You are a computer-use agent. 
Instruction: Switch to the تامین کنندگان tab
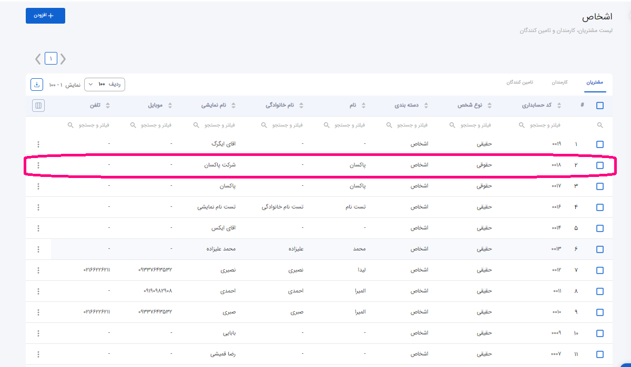520,82
